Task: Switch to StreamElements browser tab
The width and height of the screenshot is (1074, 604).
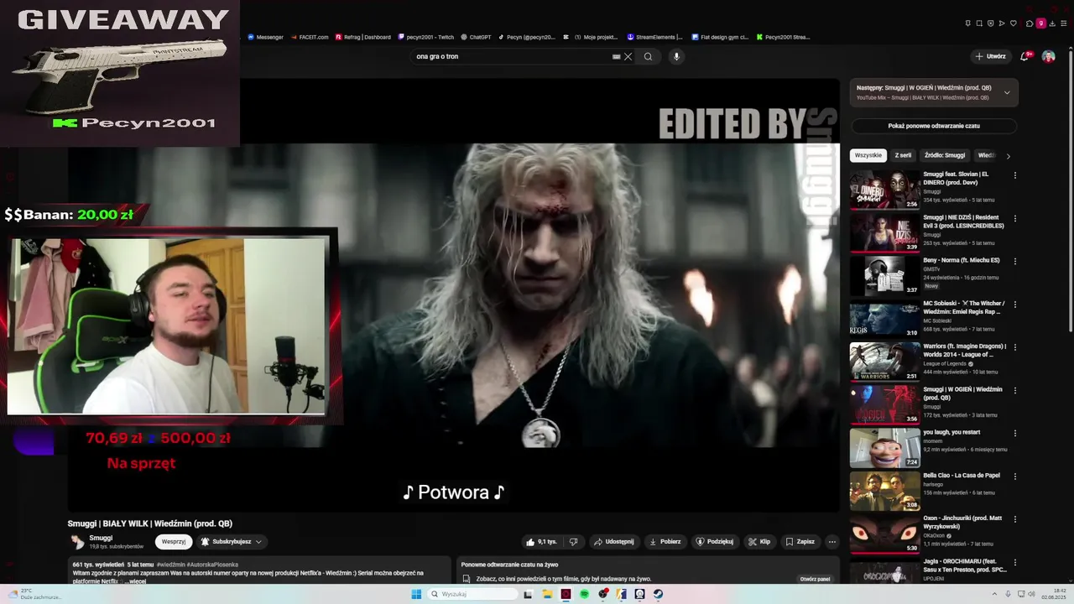Action: (x=654, y=37)
